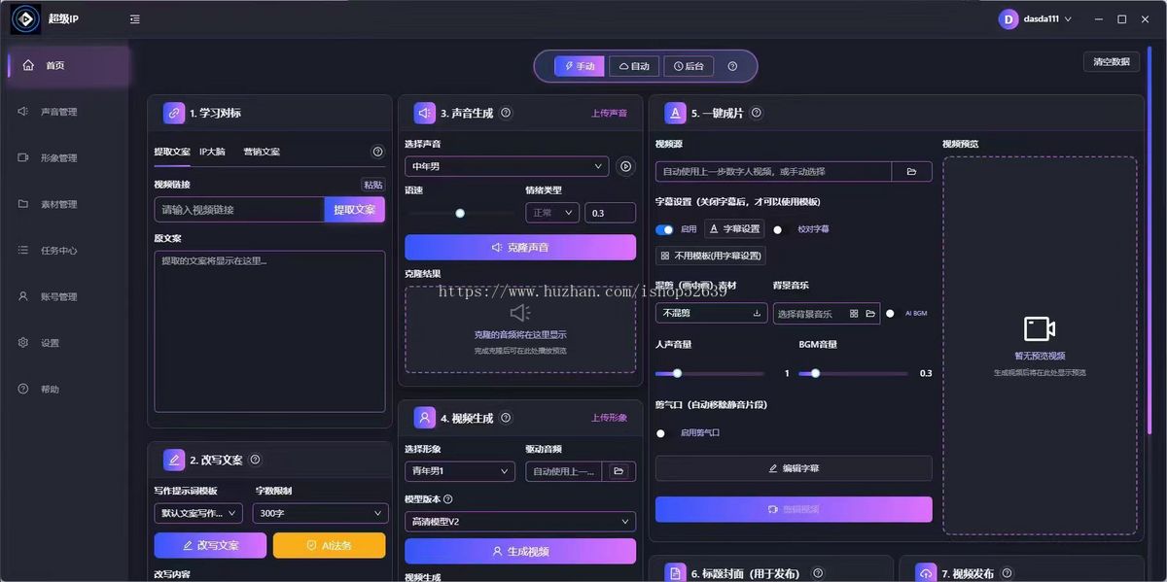
Task: Click help icon beside 3. 声音生成
Action: 506,113
